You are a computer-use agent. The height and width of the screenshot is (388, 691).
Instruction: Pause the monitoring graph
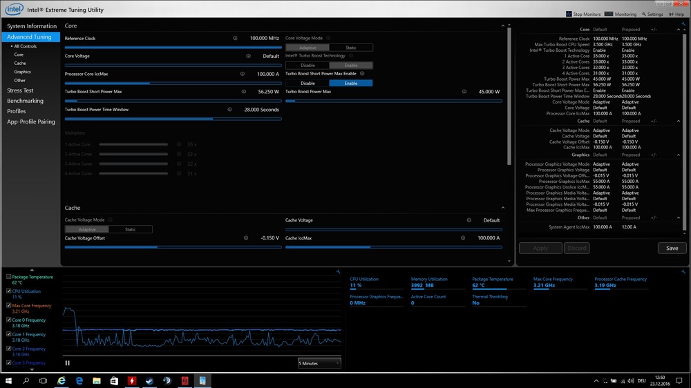pyautogui.click(x=68, y=362)
